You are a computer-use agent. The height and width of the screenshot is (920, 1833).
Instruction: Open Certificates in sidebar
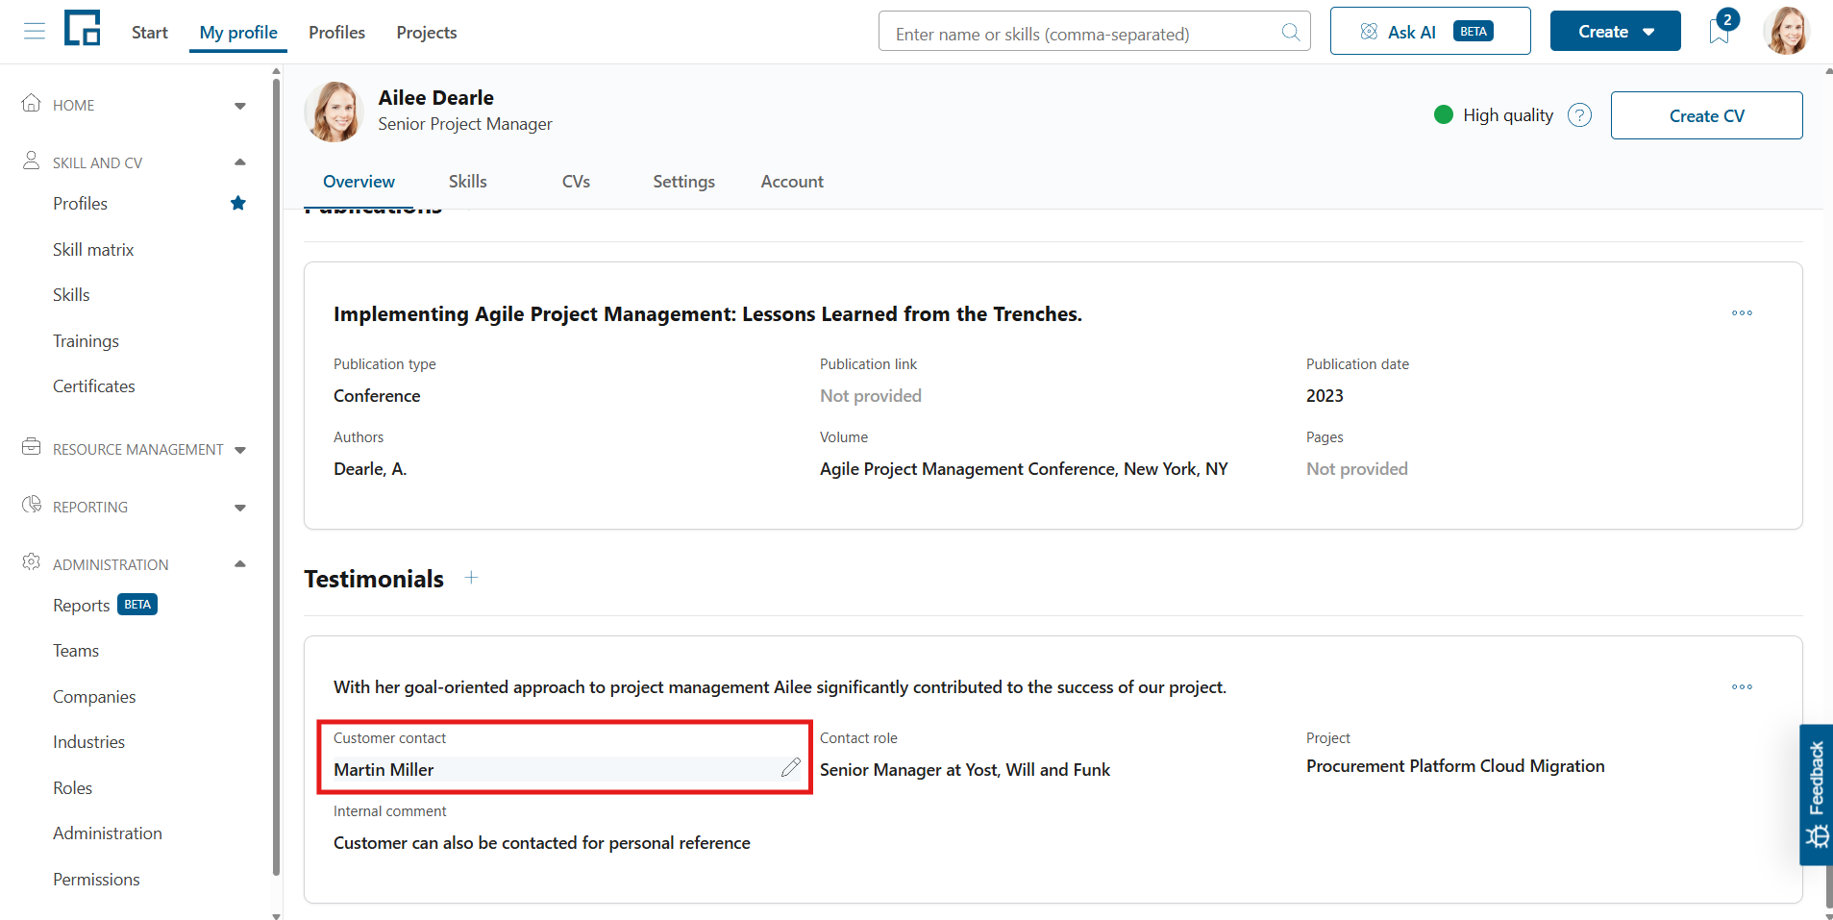tap(94, 386)
